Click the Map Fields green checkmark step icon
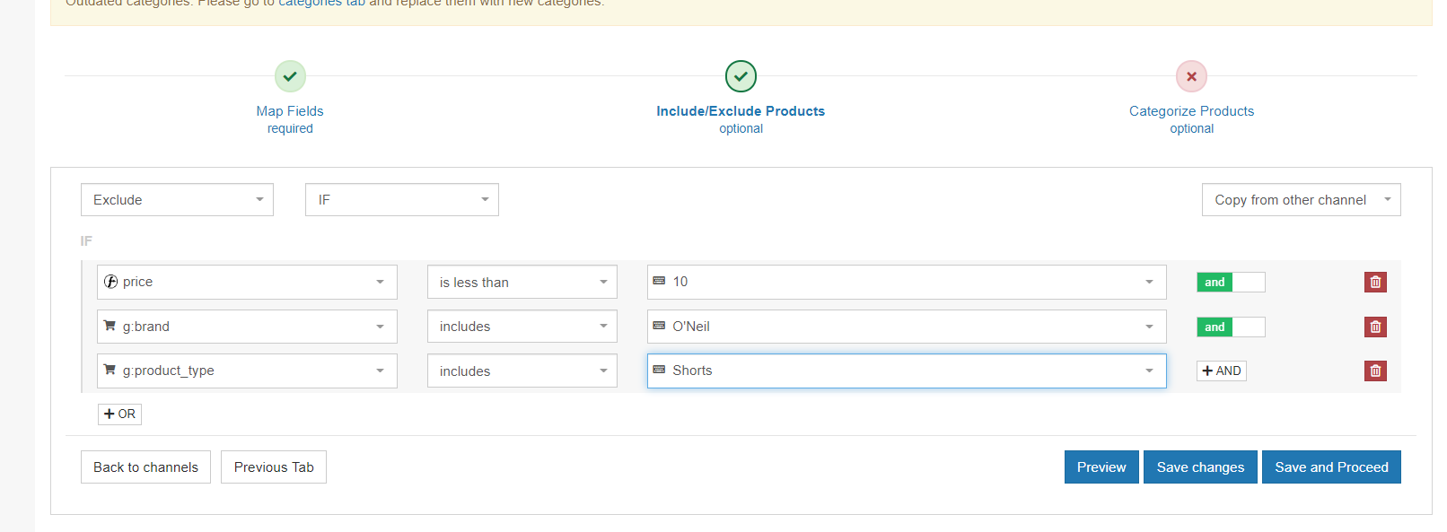Screen dimensions: 1447x532 [x=290, y=76]
